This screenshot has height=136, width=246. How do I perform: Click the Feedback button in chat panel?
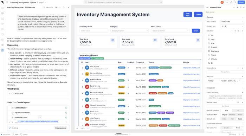48,7
